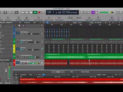Toggle the global Solo S button in header
The image size is (123, 92).
[23, 26]
